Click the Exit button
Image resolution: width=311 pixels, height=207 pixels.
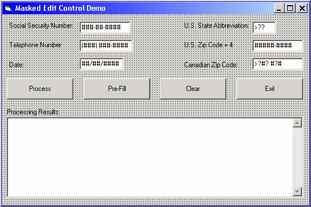(x=269, y=89)
